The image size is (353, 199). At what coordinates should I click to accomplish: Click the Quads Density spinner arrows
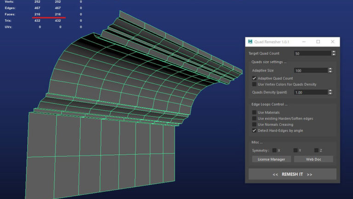tap(330, 93)
